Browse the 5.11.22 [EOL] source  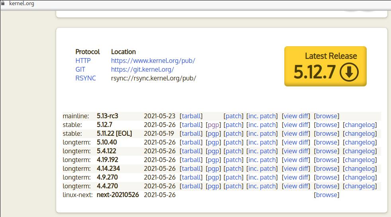pos(326,133)
